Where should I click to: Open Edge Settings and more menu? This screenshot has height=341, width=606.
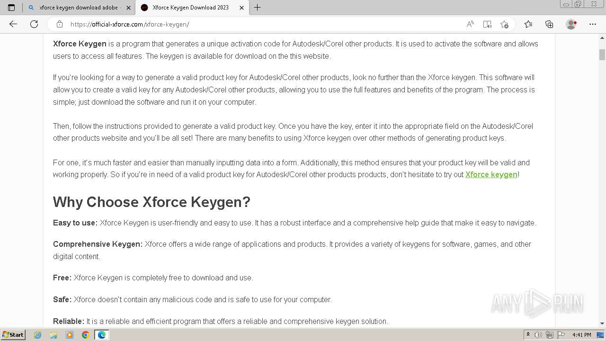pos(593,24)
